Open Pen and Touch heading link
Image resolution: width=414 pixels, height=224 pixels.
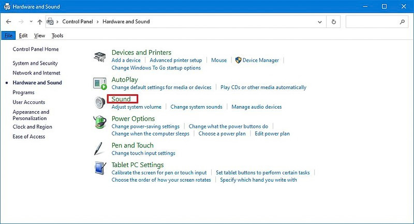point(132,145)
